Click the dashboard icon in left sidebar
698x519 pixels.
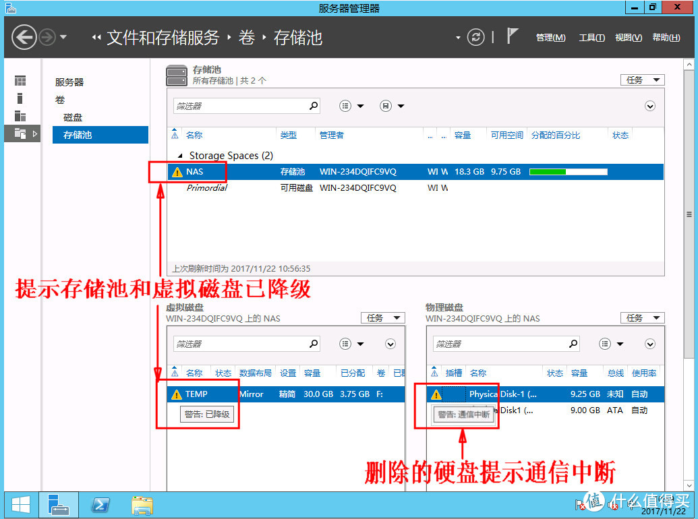coord(20,80)
